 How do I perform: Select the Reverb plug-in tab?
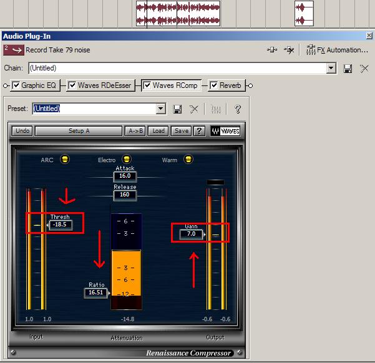[226, 85]
